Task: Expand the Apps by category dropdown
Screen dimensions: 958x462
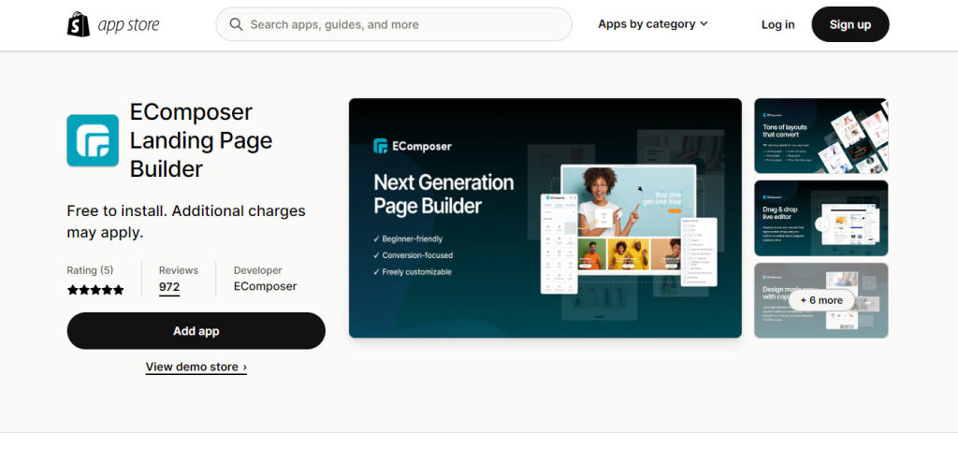Action: click(x=652, y=24)
